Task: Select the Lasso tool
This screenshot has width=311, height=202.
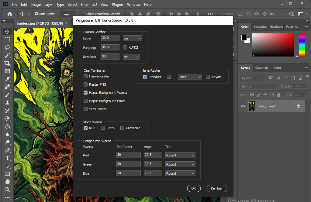Action: click(7, 47)
